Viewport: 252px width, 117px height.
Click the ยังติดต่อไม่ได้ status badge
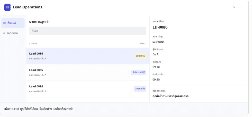(x=139, y=73)
